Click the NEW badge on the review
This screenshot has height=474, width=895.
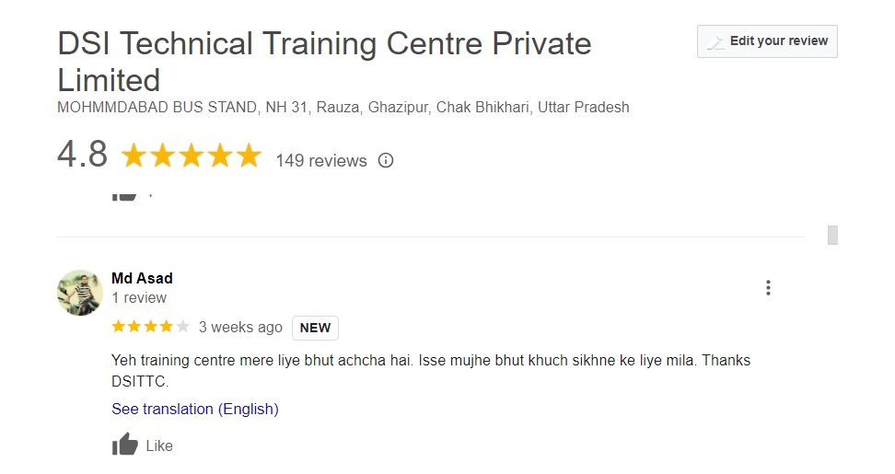click(315, 328)
